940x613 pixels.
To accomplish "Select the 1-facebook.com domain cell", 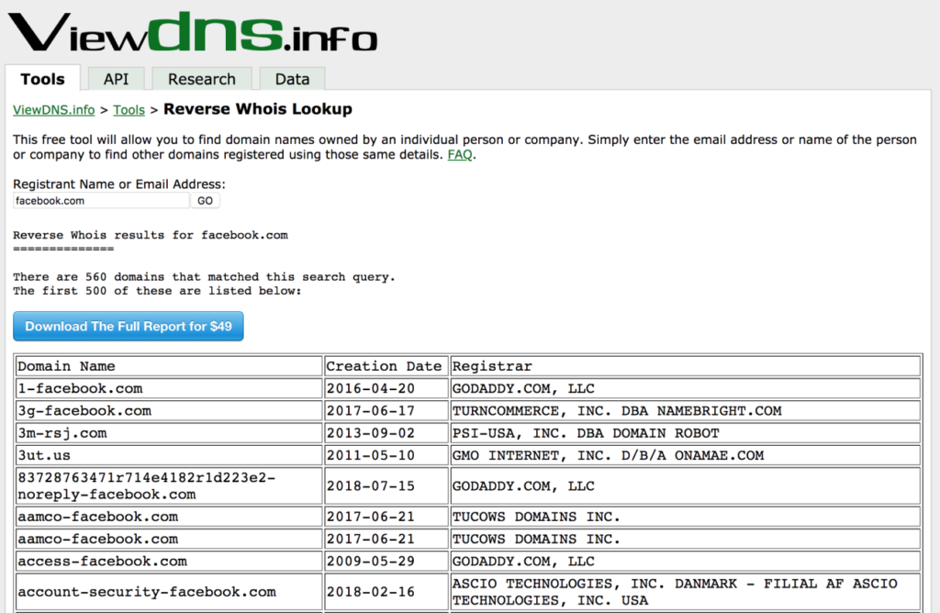I will click(169, 388).
